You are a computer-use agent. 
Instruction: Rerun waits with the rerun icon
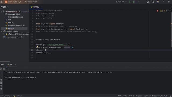[1, 69]
